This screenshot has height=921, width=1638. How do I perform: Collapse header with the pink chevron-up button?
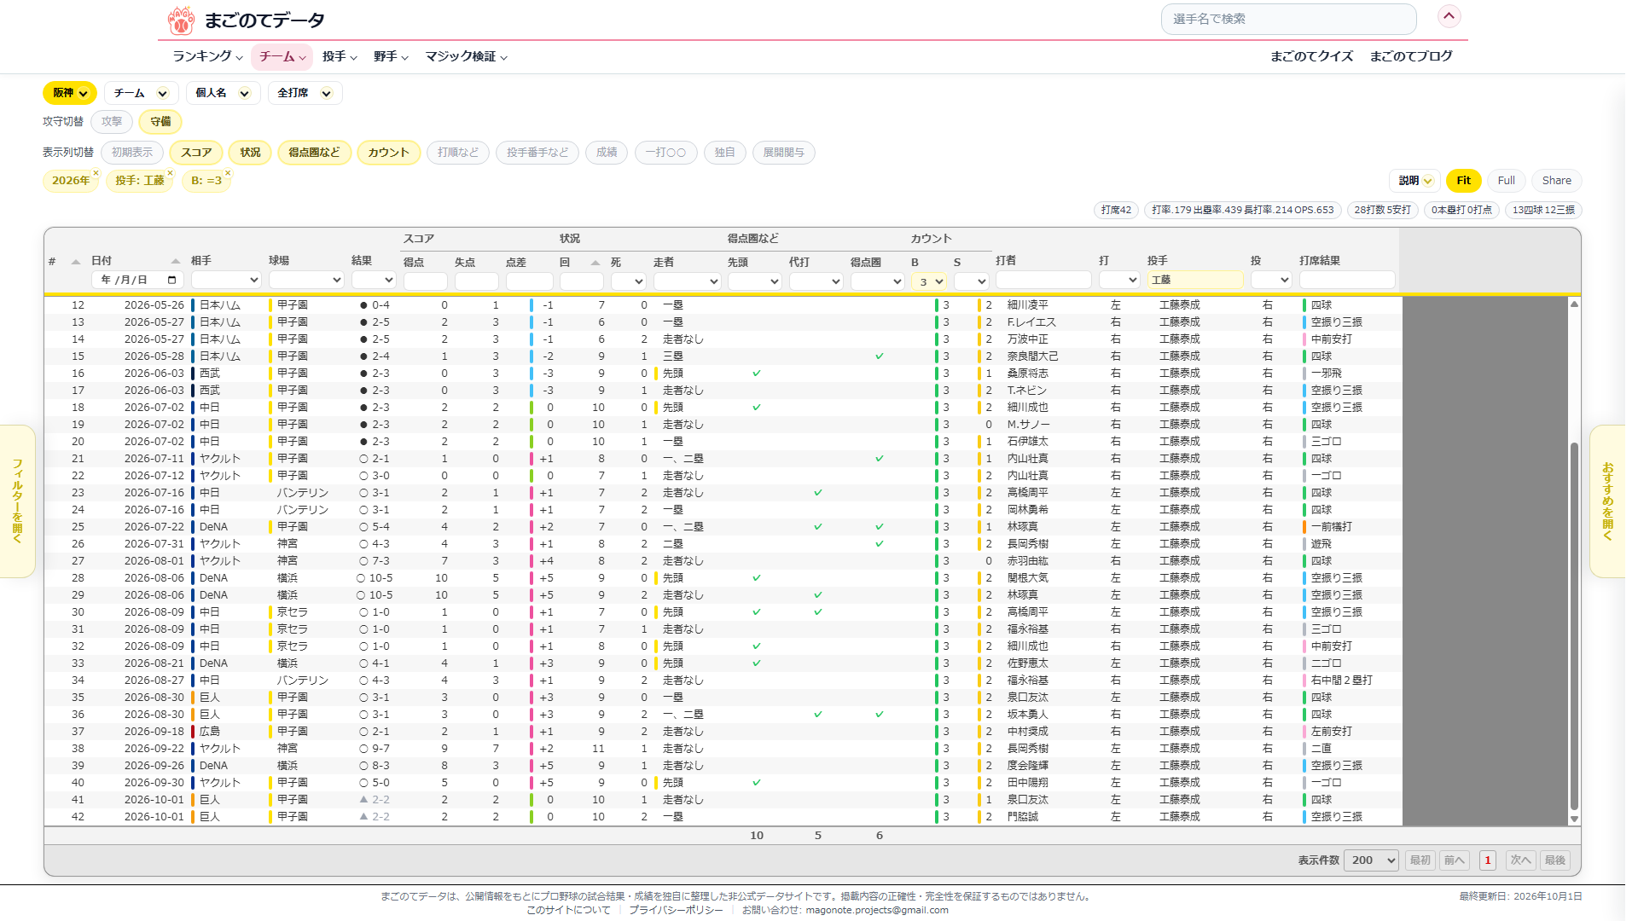[1449, 16]
